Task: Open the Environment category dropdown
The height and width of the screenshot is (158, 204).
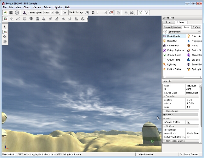Action: coord(184,32)
